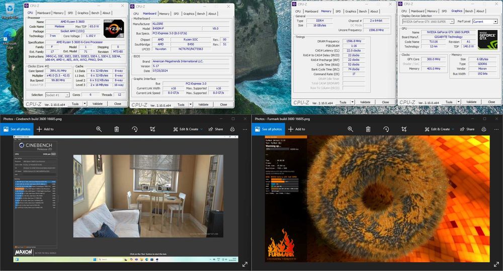Image resolution: width=503 pixels, height=271 pixels.
Task: Open the Graphics tab in the CPU-Z Memory window
Action: coord(351,11)
